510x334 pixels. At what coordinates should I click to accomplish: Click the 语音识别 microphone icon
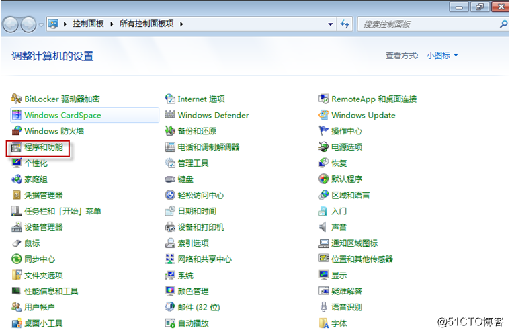[324, 307]
